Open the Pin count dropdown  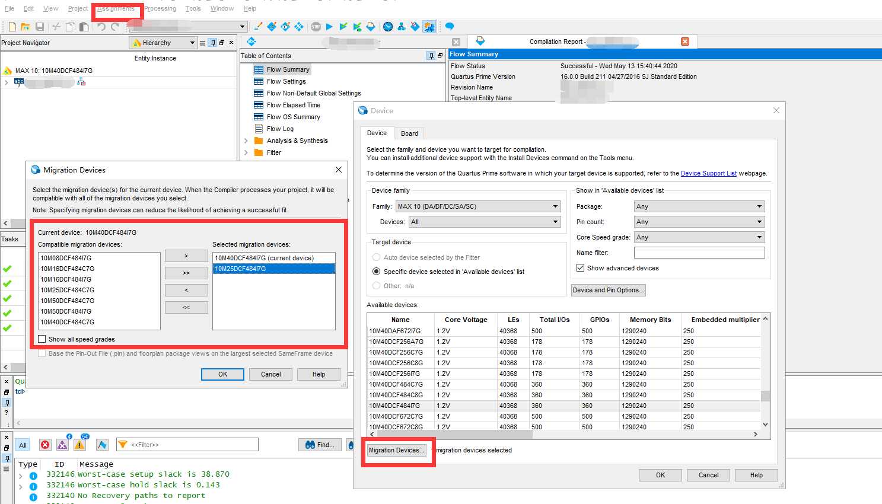pyautogui.click(x=699, y=222)
